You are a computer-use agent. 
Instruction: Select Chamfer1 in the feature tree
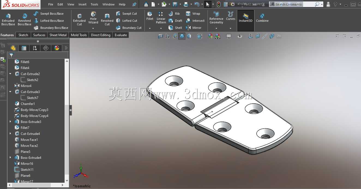28,104
